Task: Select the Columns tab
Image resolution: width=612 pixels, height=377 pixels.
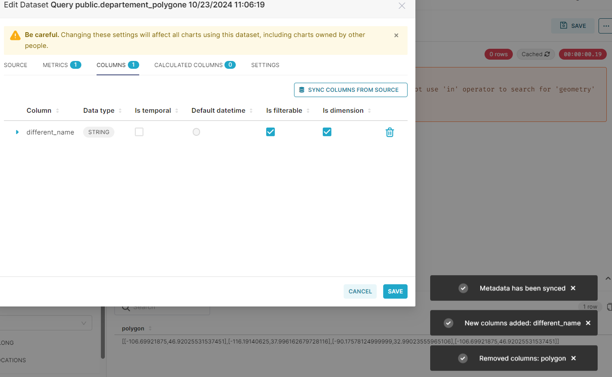Action: pos(117,65)
